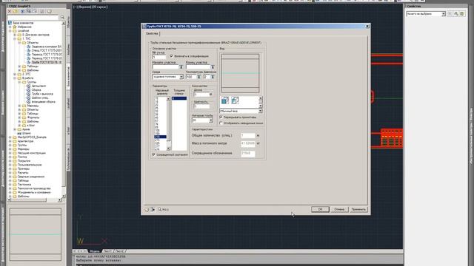Viewport: 474px width, 266px height.
Task: Click the pick icon next to Температура field
Action: 198,77
